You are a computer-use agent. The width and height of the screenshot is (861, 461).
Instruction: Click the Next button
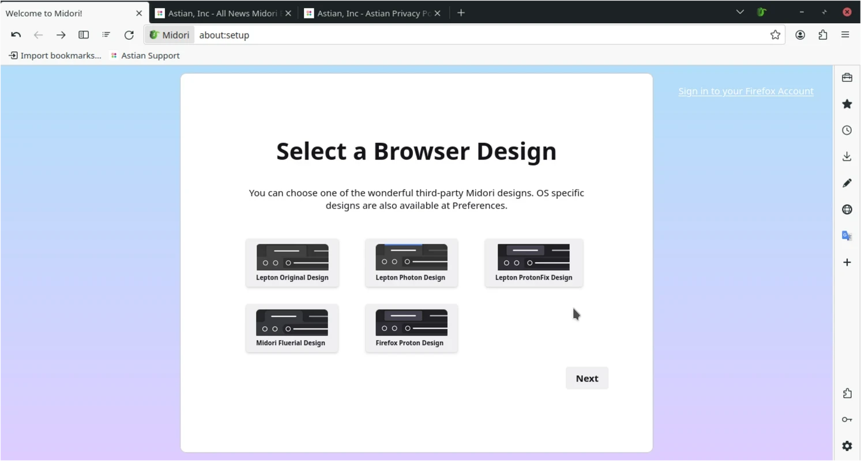587,379
